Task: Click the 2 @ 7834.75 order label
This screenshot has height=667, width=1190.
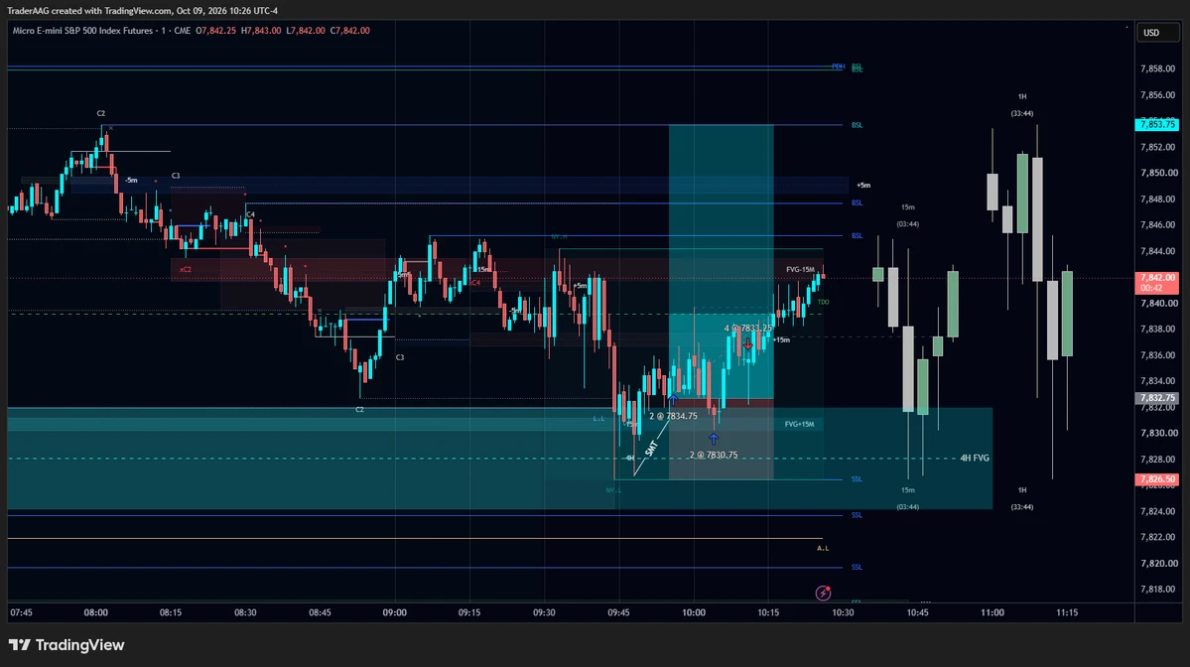Action: click(x=673, y=416)
